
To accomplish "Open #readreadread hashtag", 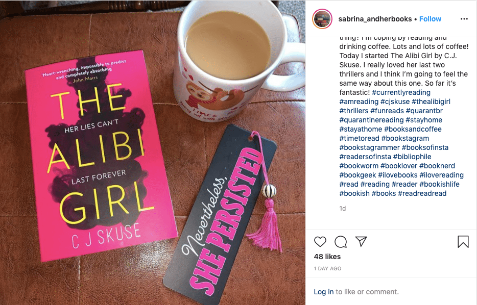I will [422, 193].
